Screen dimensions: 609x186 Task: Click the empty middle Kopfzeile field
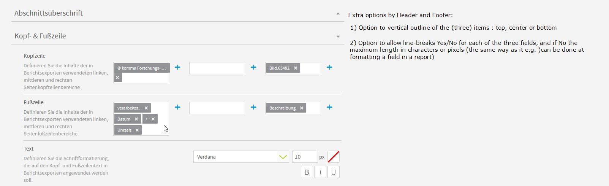(217, 68)
